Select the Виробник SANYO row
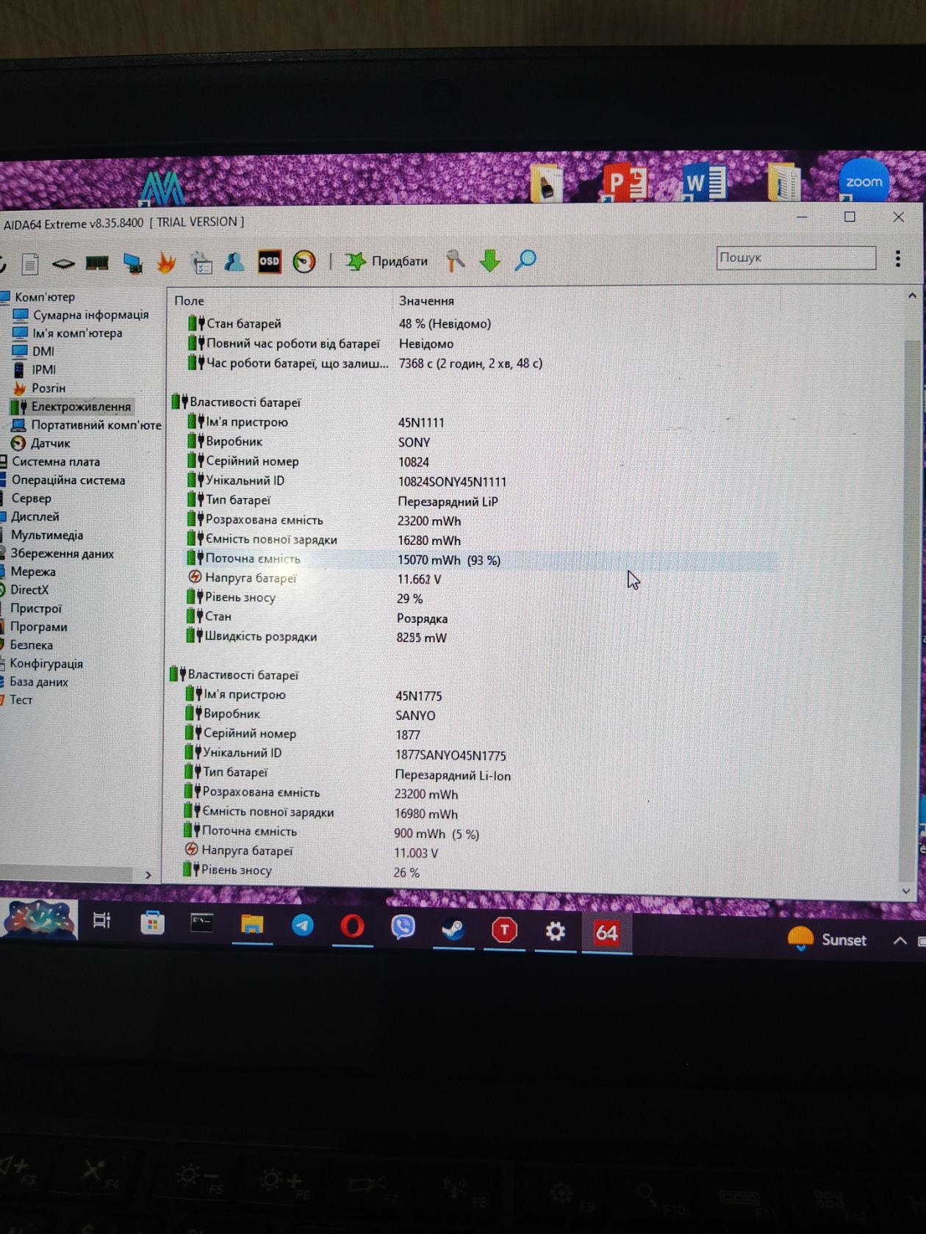Screen dimensions: 926x1234 coord(310,715)
